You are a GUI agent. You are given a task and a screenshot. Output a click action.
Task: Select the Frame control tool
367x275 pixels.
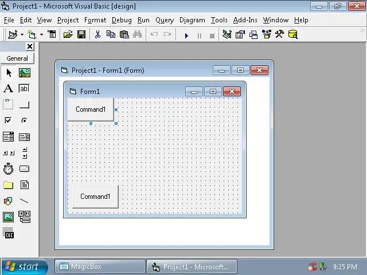(8, 104)
